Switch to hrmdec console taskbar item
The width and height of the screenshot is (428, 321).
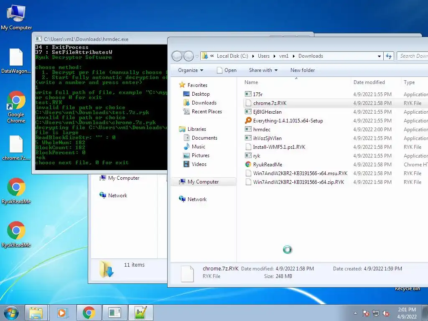[115, 313]
